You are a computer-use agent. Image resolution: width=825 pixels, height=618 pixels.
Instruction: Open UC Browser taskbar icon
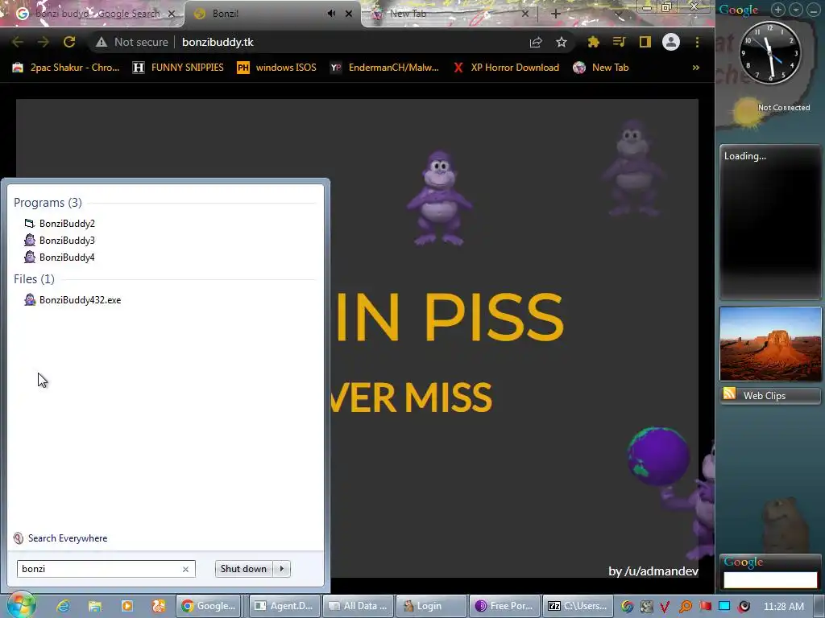(x=159, y=606)
